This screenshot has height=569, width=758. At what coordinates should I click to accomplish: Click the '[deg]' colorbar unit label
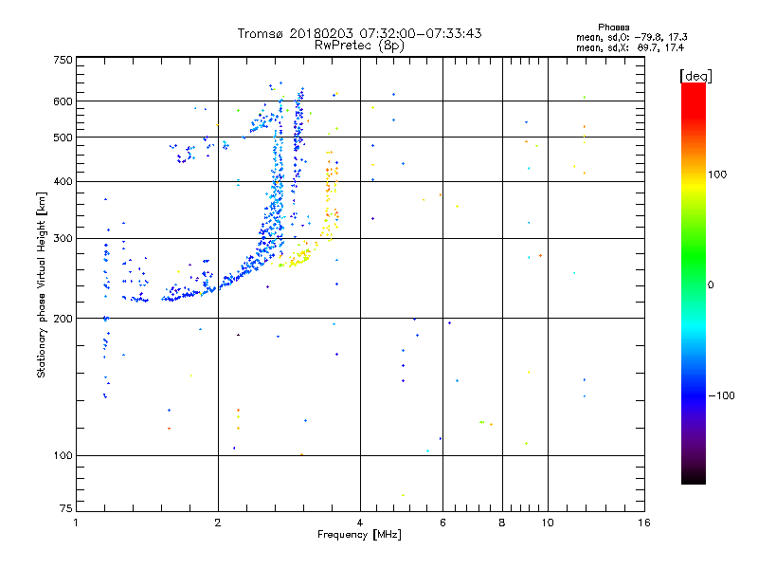695,76
